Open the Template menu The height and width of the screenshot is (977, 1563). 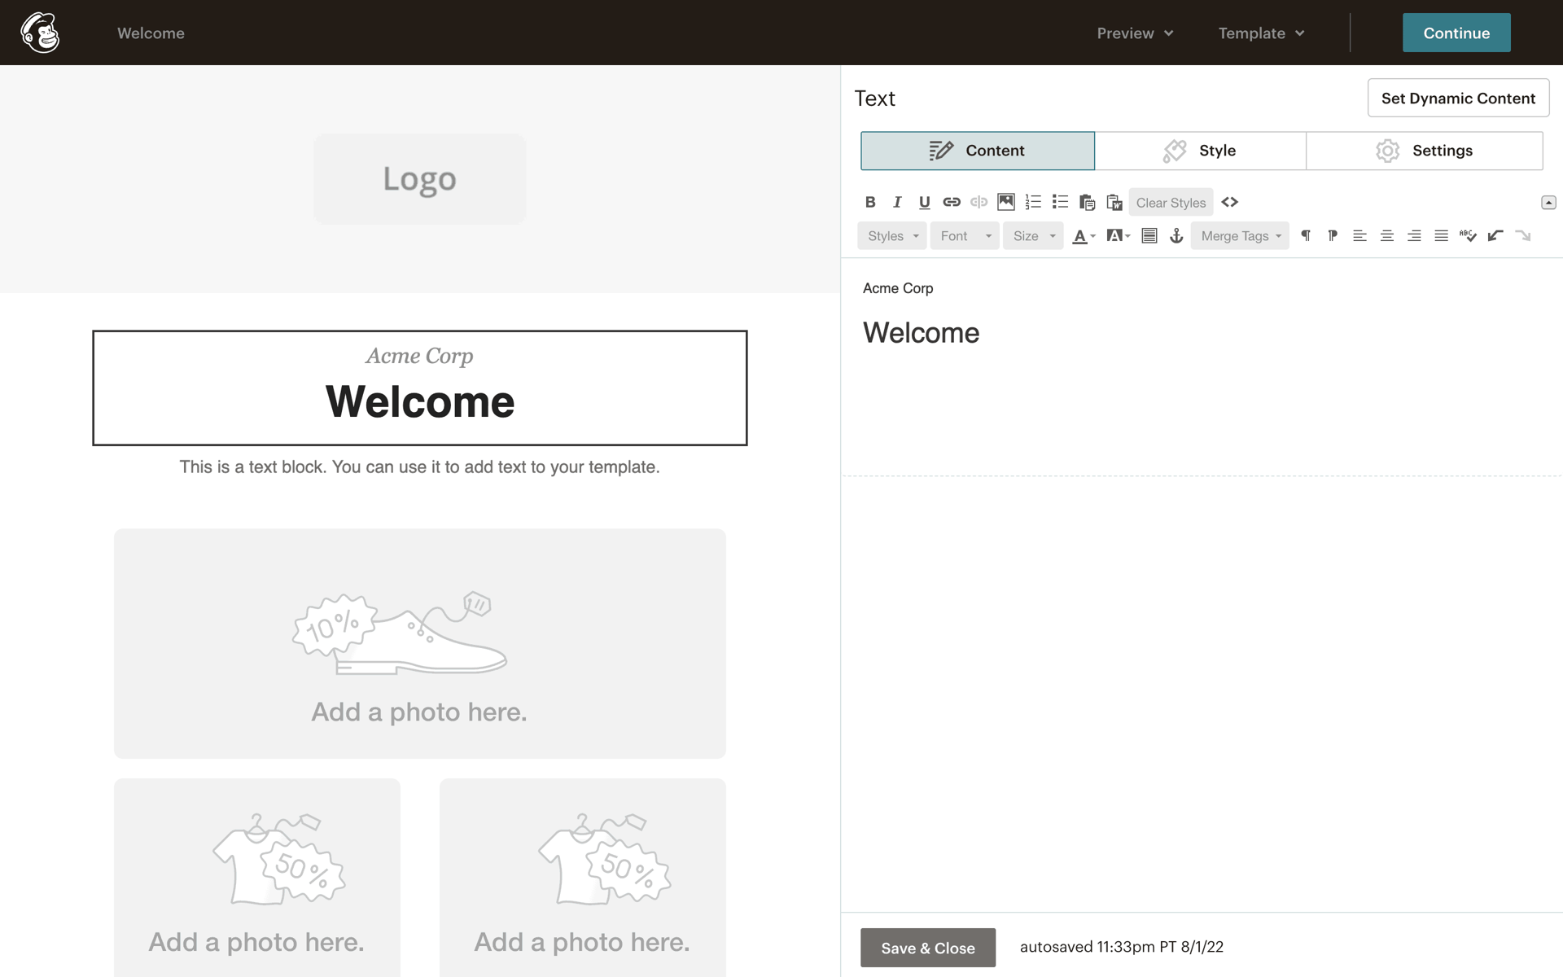pyautogui.click(x=1261, y=33)
